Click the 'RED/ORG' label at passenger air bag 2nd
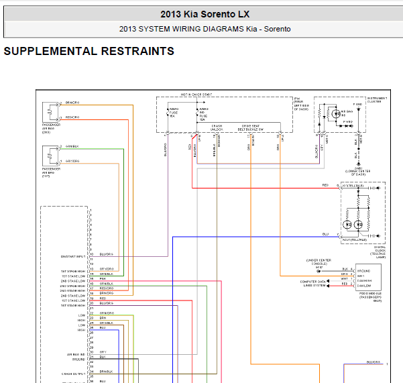Viewport: 403px width, 383px height. [72, 117]
